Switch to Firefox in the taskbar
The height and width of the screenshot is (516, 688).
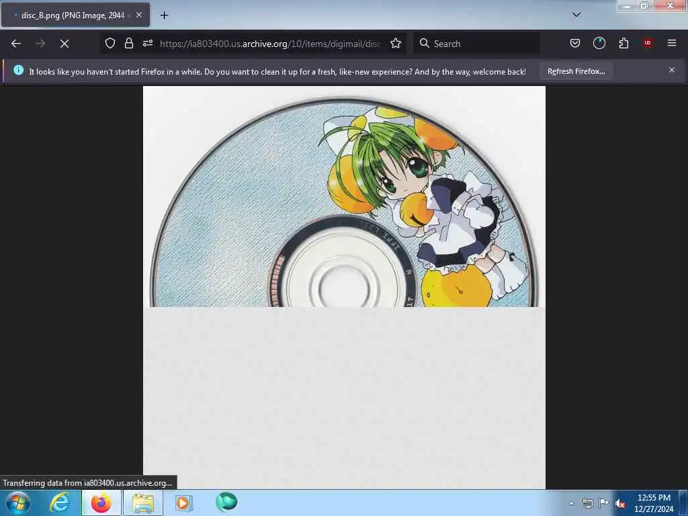(101, 503)
